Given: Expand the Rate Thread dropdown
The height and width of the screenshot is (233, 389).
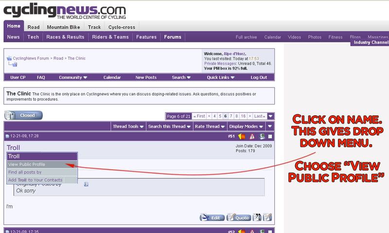Looking at the screenshot, I should coord(210,126).
